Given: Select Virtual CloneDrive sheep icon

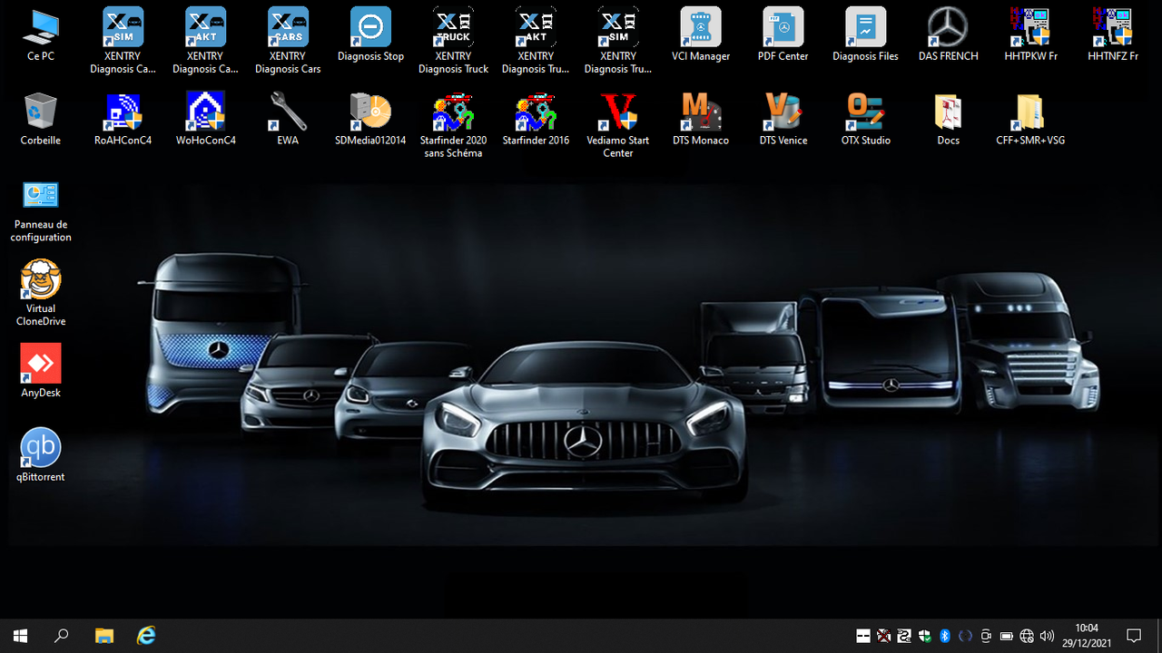Looking at the screenshot, I should [x=41, y=293].
